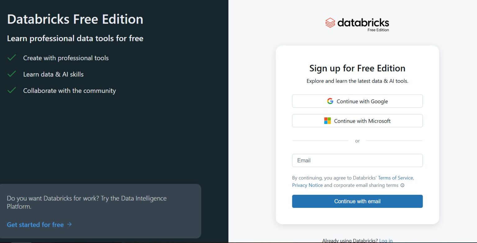The image size is (477, 243).
Task: Click the "Sign up for Free Edition" heading
Action: click(x=357, y=68)
